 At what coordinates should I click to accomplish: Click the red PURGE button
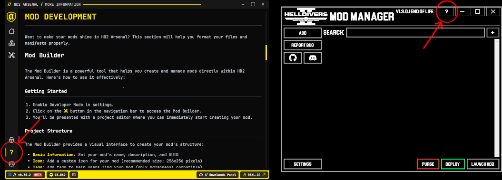[x=428, y=164]
